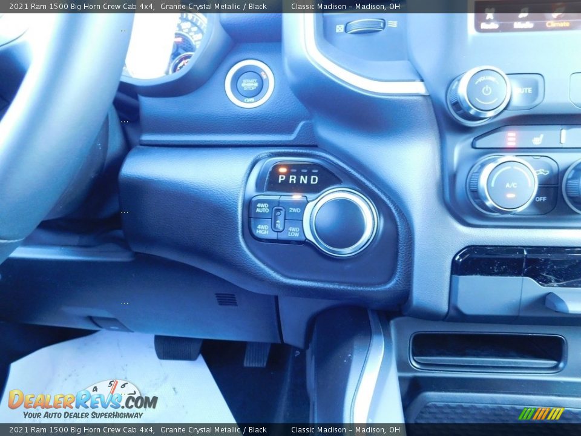The height and width of the screenshot is (436, 581).
Task: Click the air vent thumbwheel slider
Action: [365, 26]
